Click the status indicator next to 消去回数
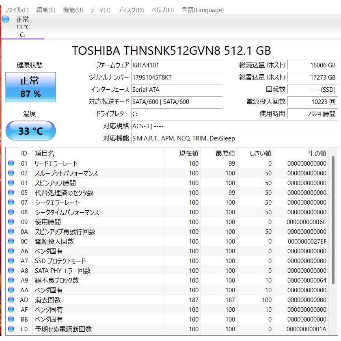The height and width of the screenshot is (341, 341). 11,300
